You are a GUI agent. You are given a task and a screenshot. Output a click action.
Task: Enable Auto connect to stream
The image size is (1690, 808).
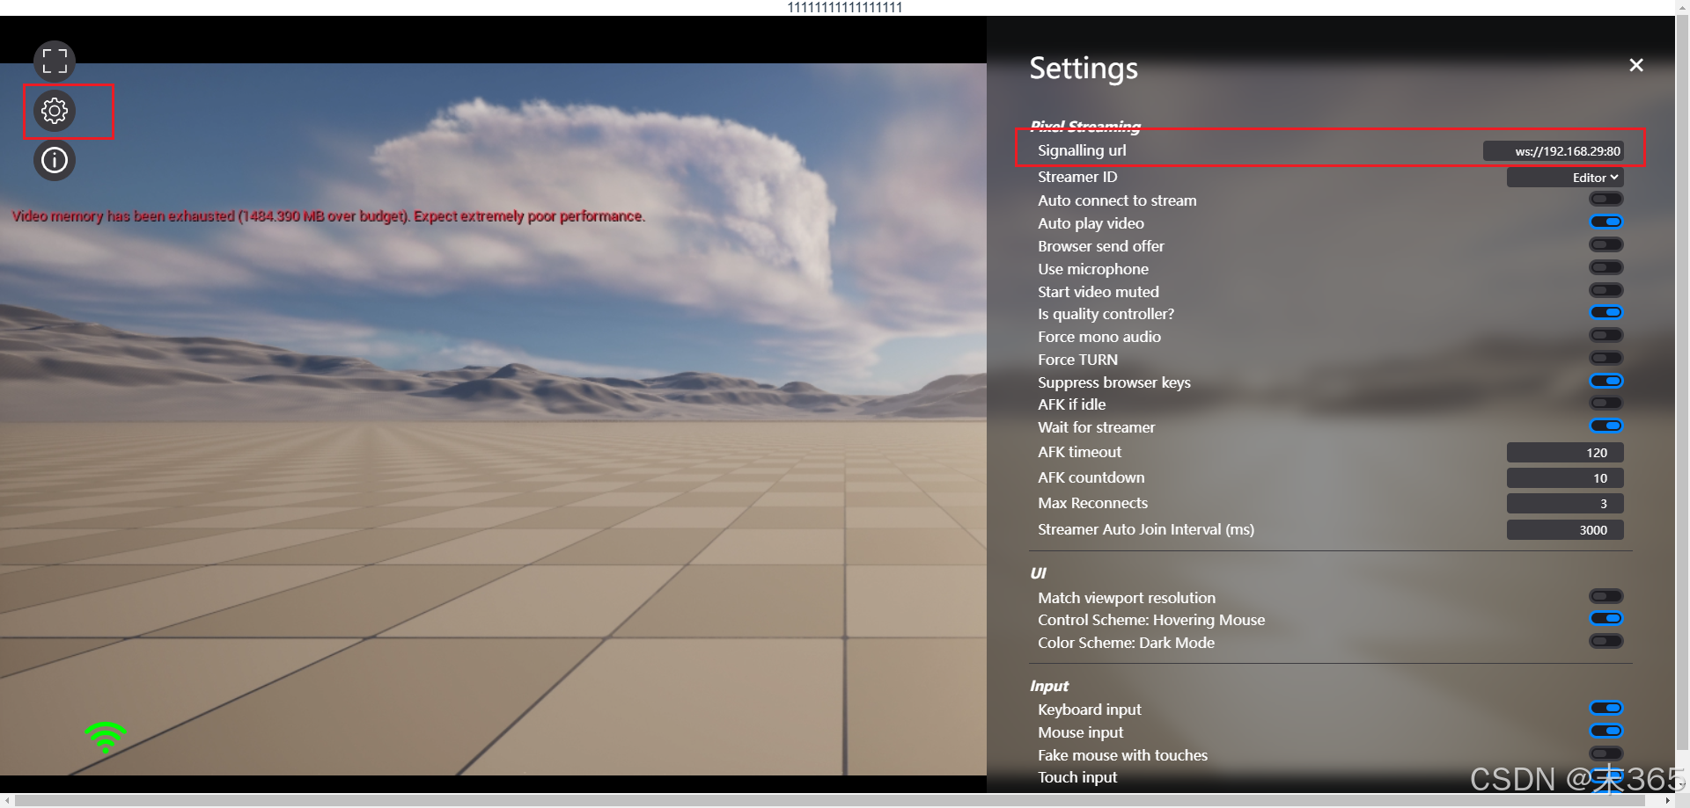1605,199
